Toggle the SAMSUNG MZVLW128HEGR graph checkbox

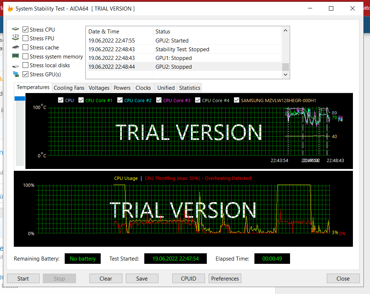[x=237, y=100]
